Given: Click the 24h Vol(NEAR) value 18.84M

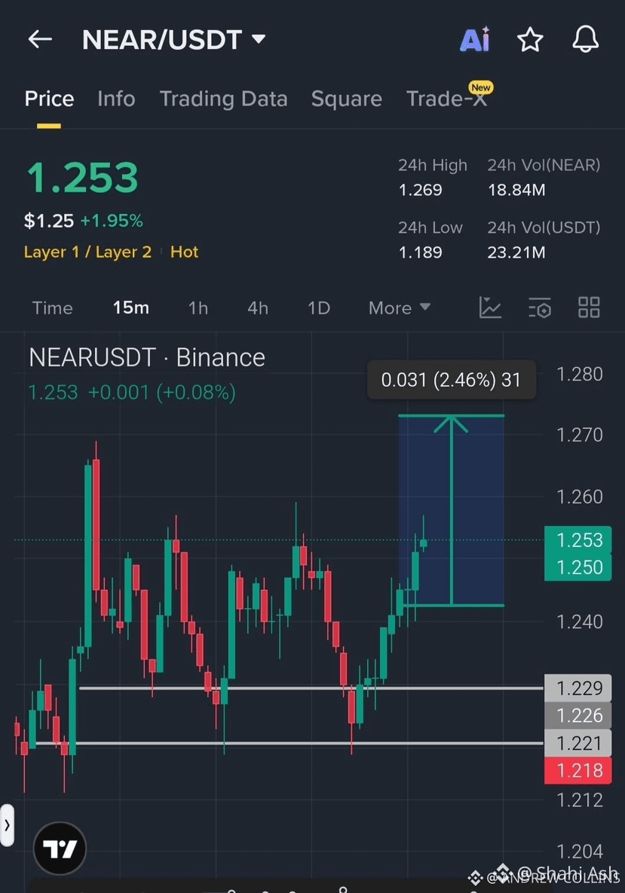Looking at the screenshot, I should click(516, 190).
